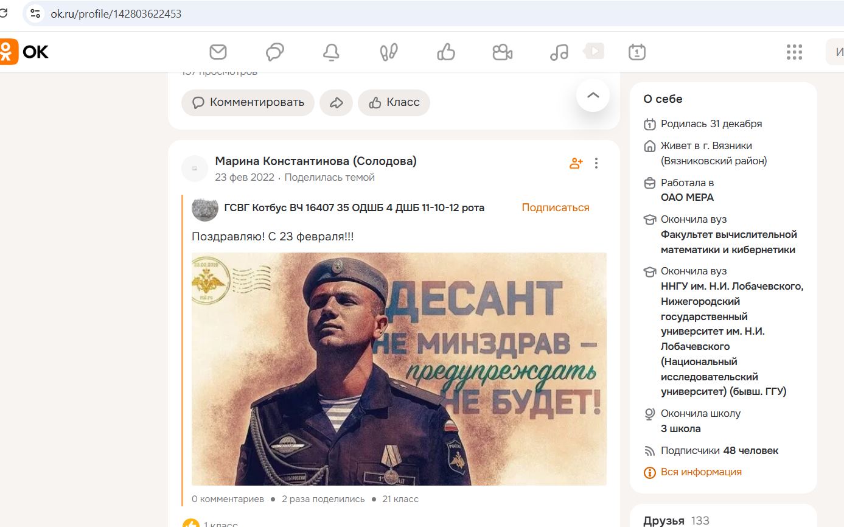Open the post options three-dot menu
The height and width of the screenshot is (527, 844).
click(x=596, y=163)
